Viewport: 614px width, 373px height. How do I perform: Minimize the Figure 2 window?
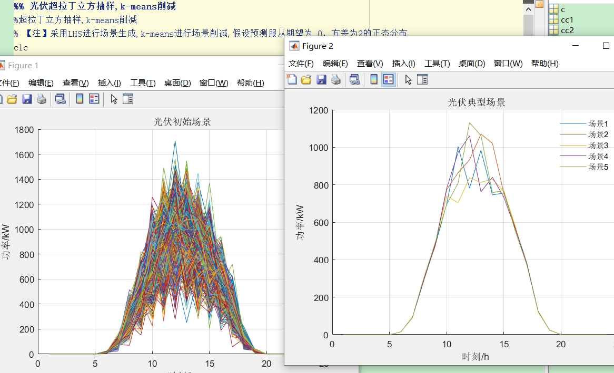575,46
